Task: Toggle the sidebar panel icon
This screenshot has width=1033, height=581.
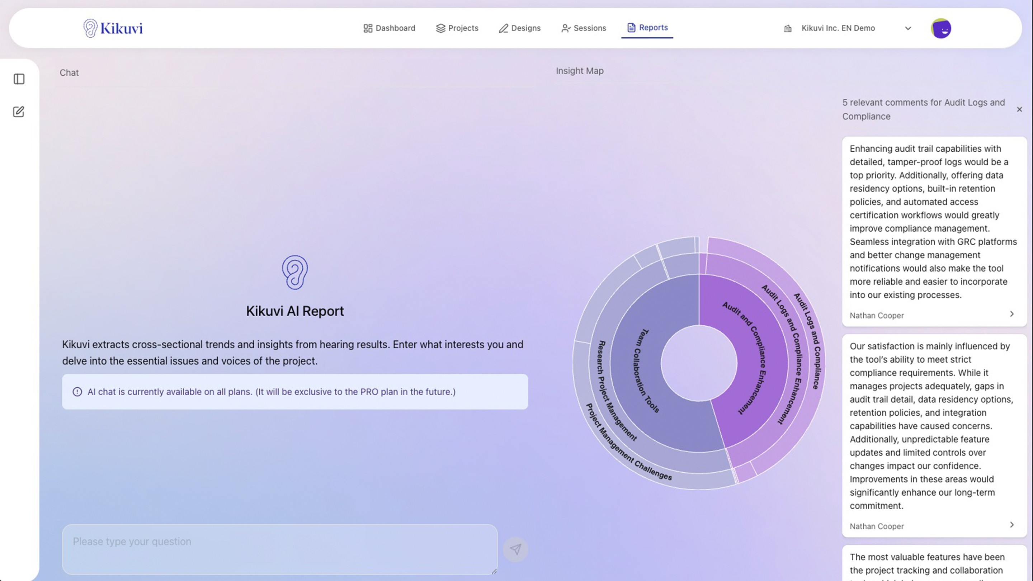Action: [19, 79]
